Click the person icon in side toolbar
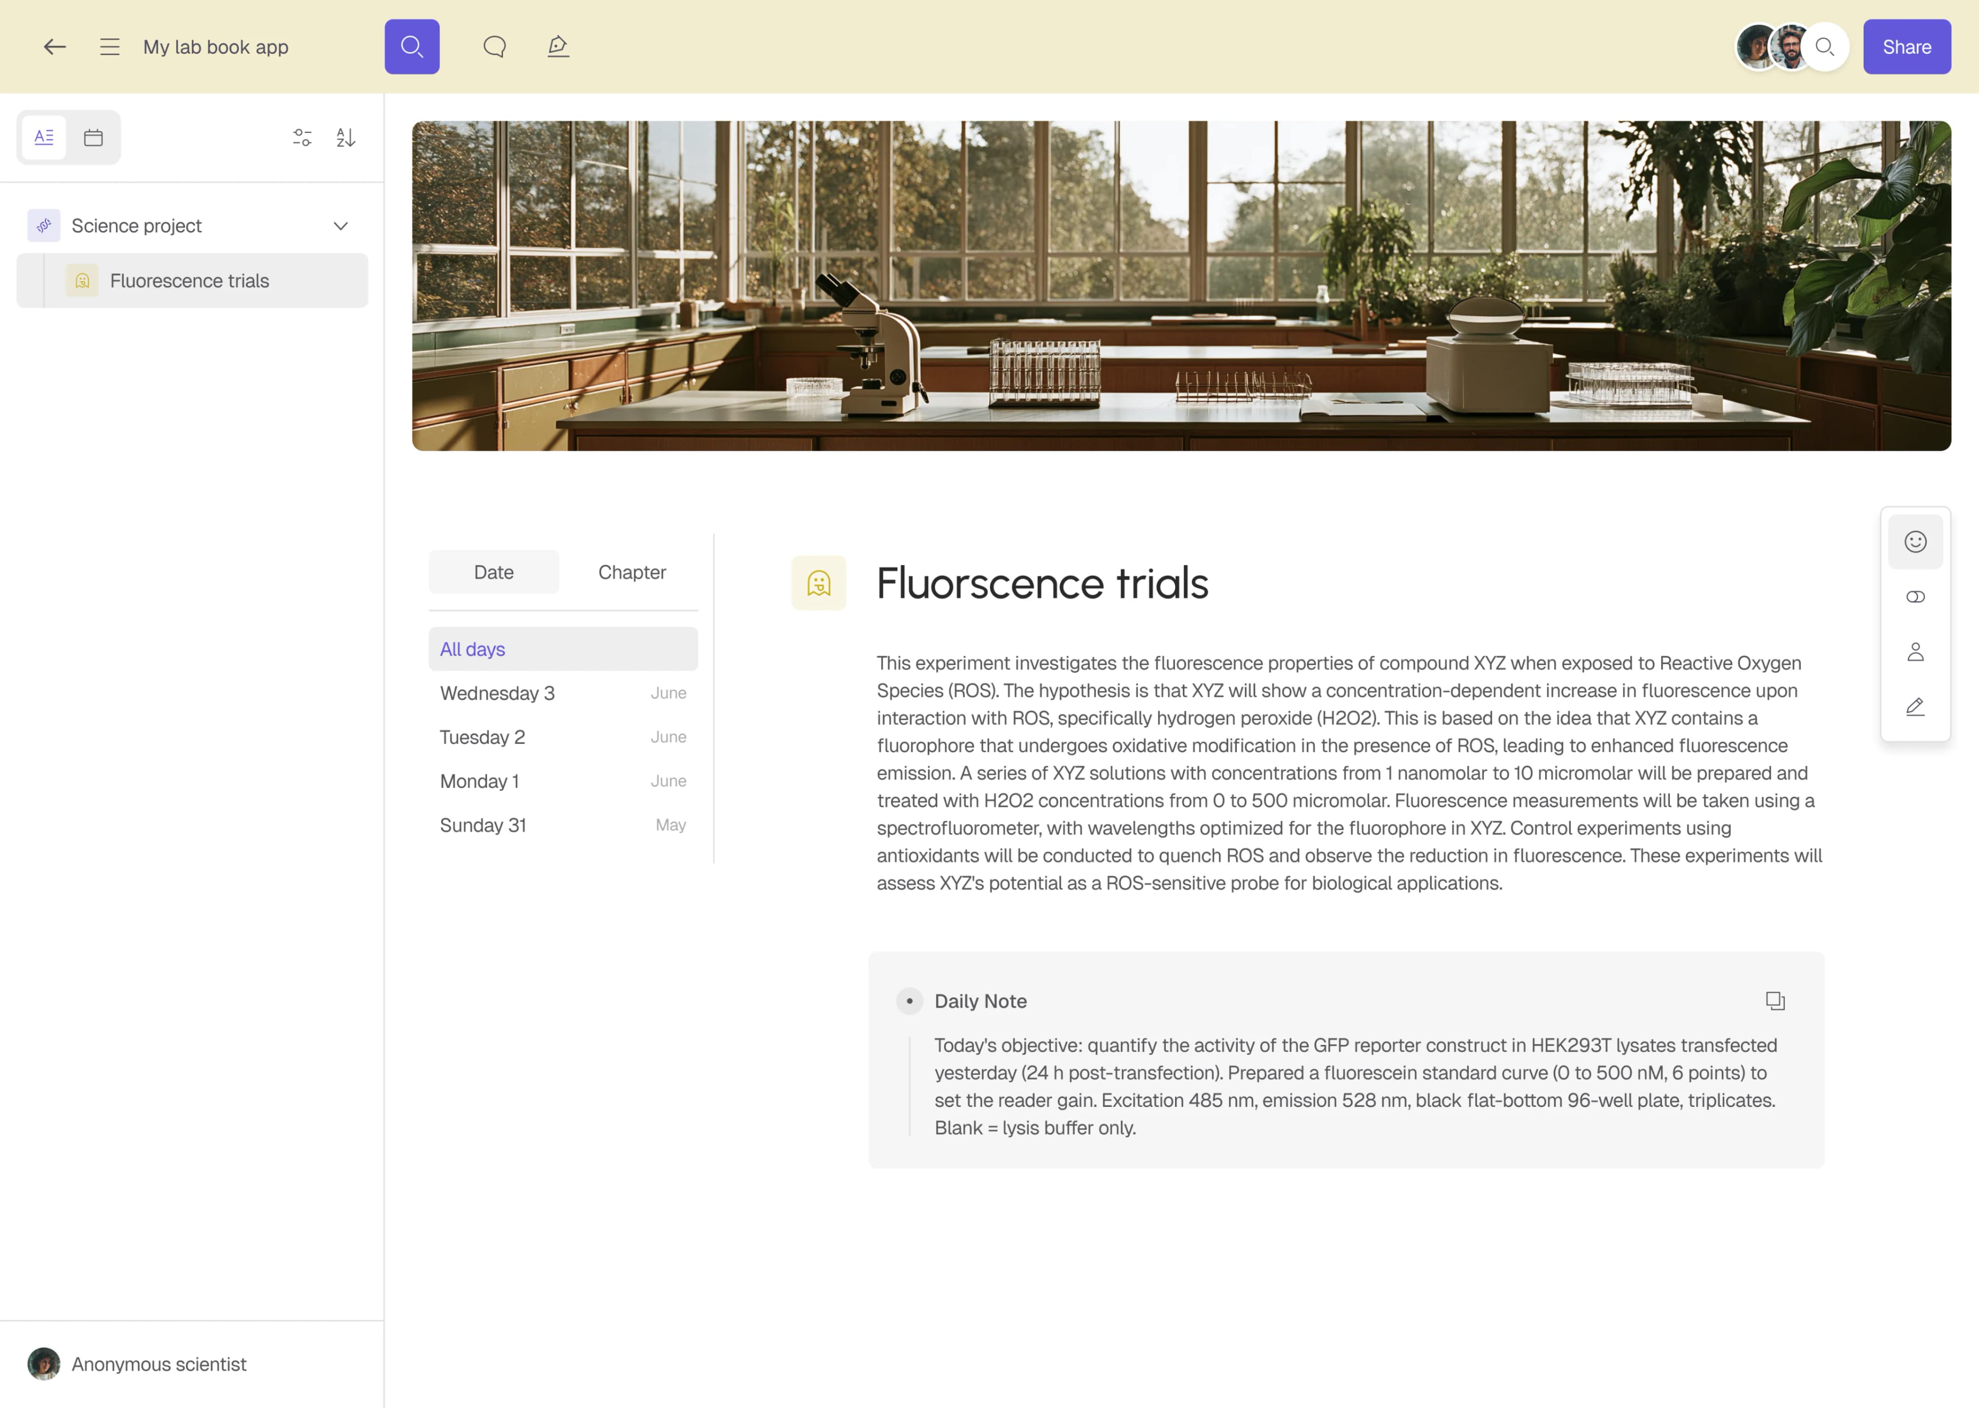The height and width of the screenshot is (1408, 1979). 1916,652
